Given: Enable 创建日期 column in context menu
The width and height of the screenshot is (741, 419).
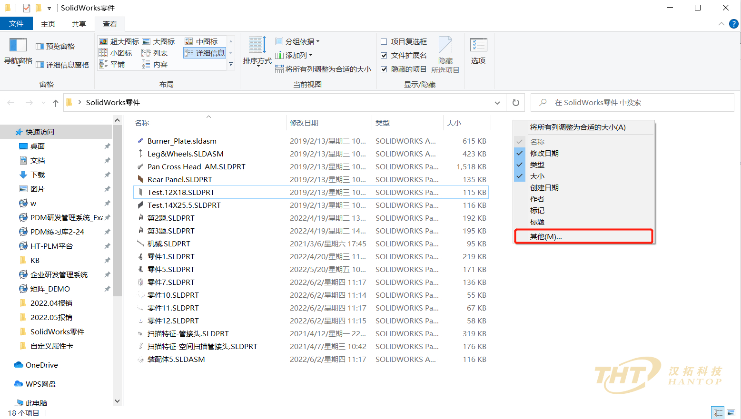Looking at the screenshot, I should pyautogui.click(x=583, y=187).
